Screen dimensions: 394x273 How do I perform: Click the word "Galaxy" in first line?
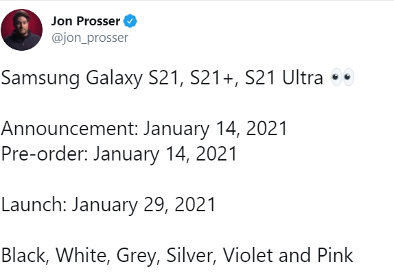(x=115, y=79)
